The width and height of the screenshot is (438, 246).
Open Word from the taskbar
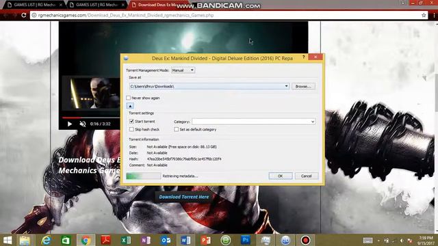[x=185, y=240]
